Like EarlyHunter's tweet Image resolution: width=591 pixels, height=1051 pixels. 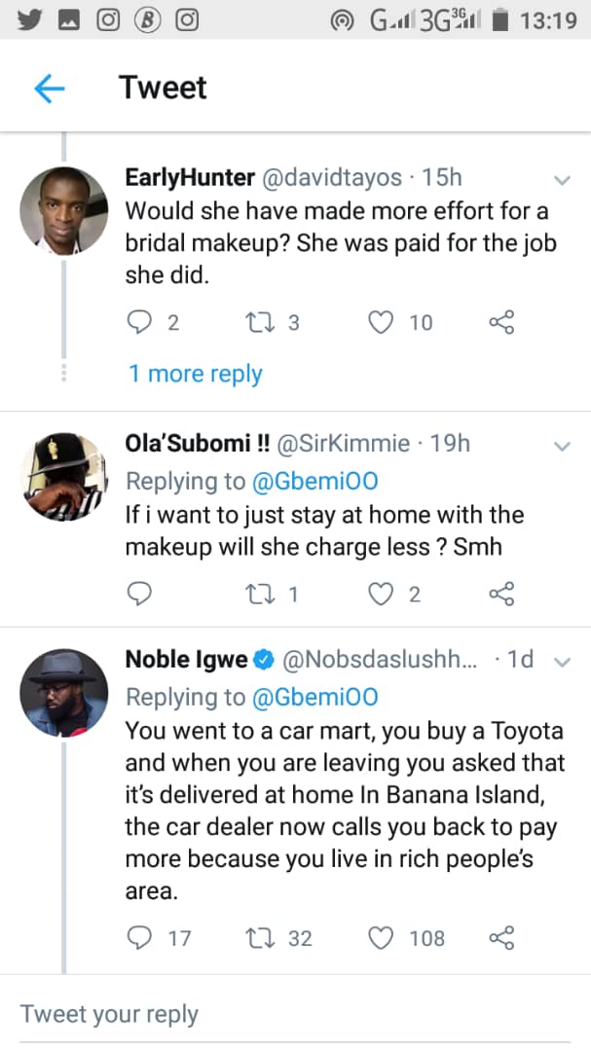(x=381, y=322)
